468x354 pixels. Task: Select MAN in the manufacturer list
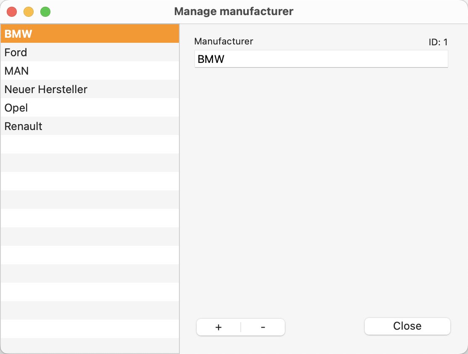coord(90,70)
